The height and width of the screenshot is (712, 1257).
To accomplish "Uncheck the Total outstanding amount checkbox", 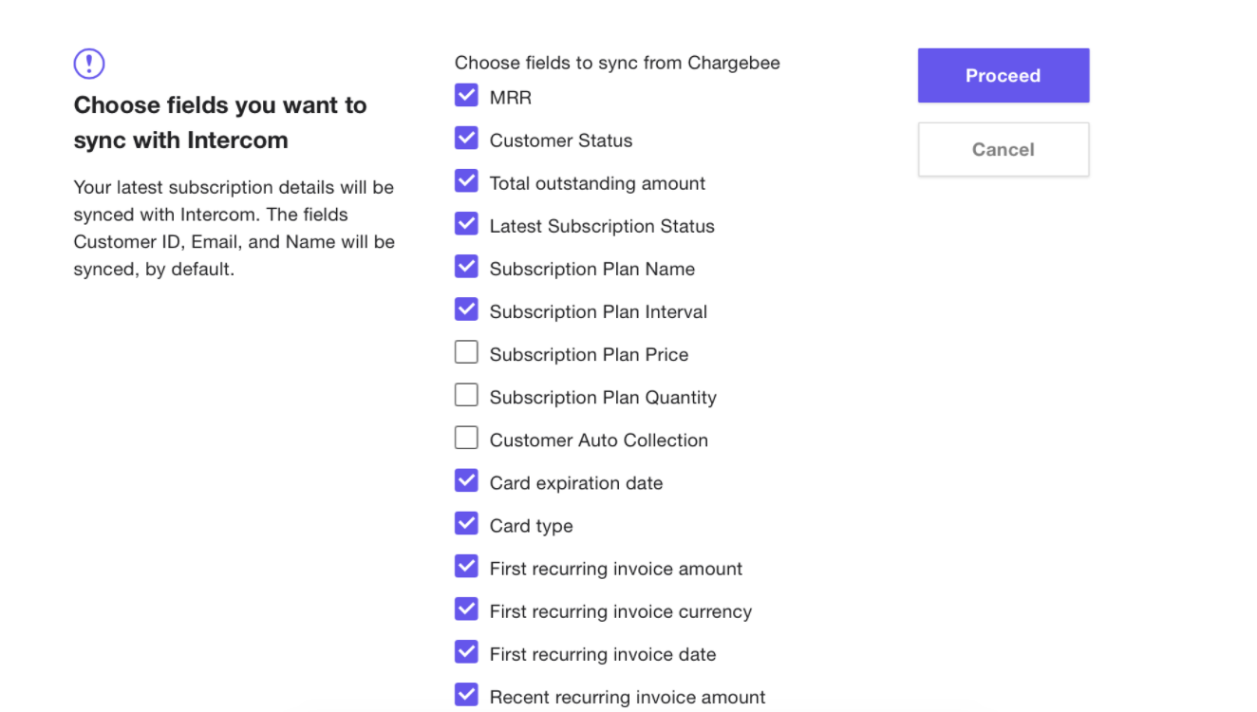I will tap(466, 181).
